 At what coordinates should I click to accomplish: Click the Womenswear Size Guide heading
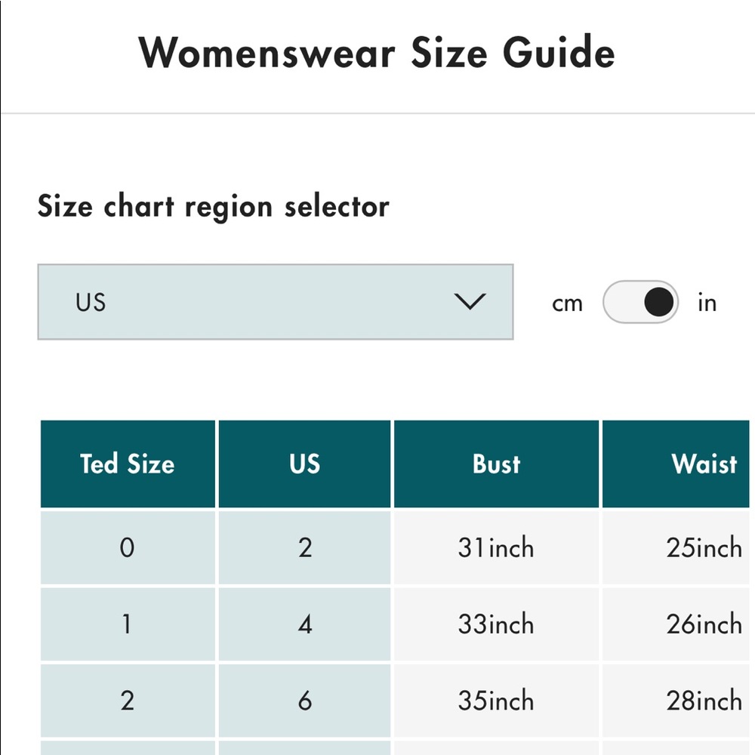(377, 54)
